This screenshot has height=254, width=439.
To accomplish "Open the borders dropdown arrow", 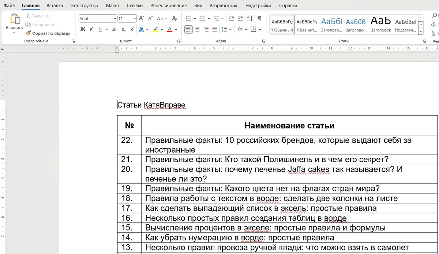I will (260, 29).
